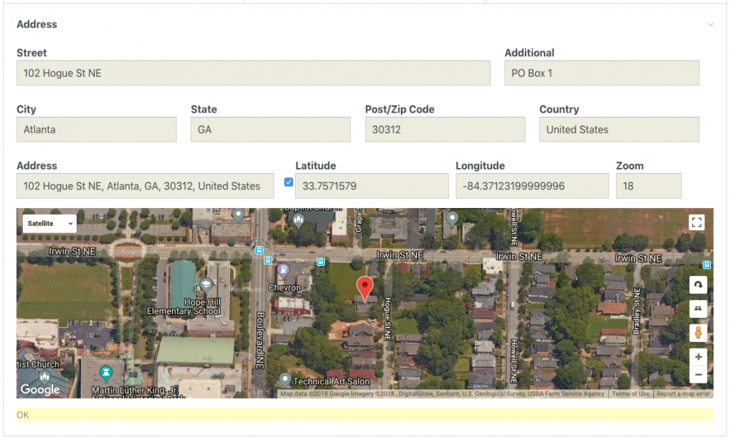This screenshot has width=730, height=439.
Task: Zoom out on the map
Action: [x=698, y=375]
